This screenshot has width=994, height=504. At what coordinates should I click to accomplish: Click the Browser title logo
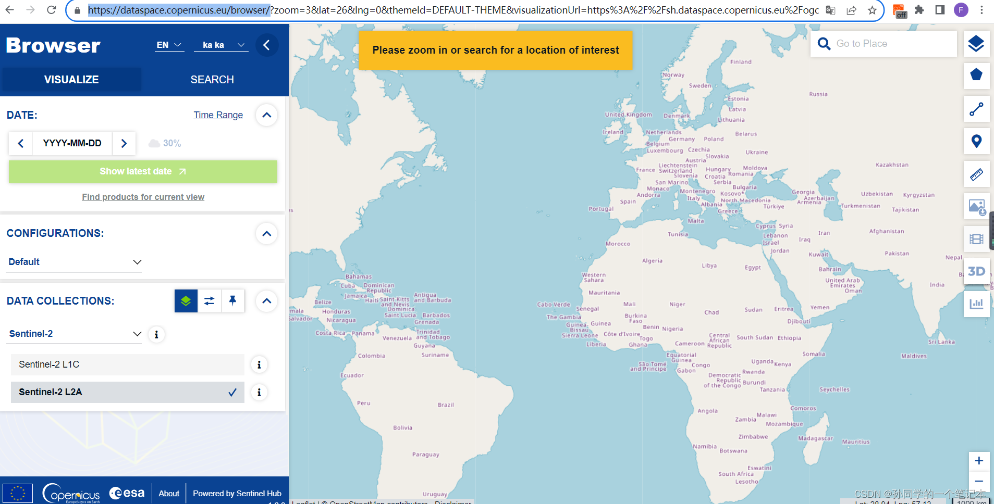(53, 46)
